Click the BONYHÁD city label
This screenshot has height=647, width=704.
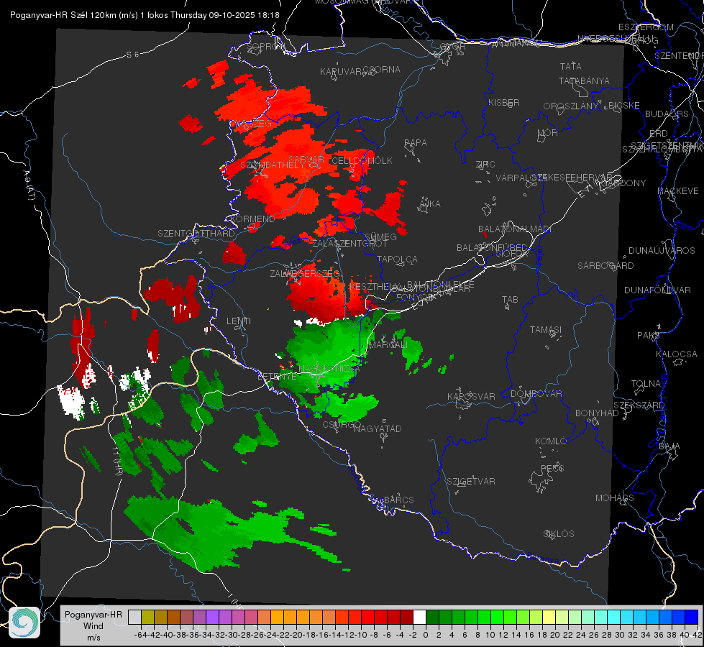click(x=597, y=413)
